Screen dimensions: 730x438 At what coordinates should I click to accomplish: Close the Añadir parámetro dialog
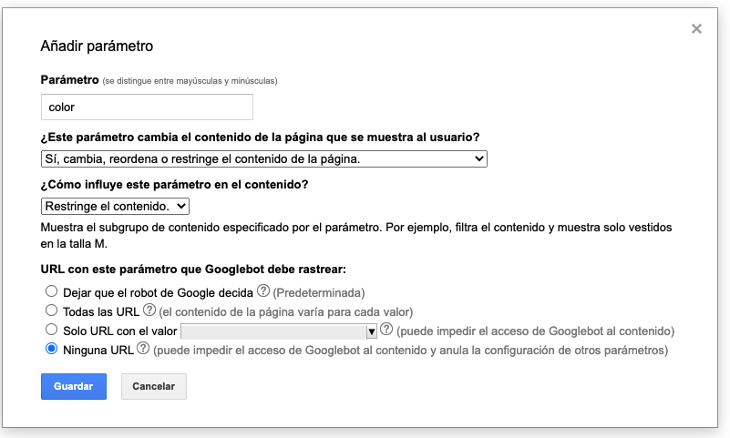[696, 29]
